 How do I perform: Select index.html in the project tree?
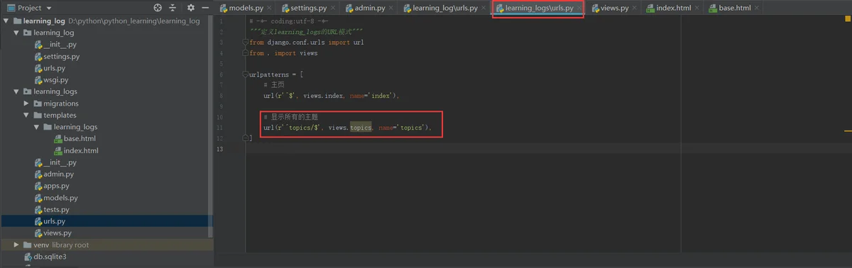click(x=75, y=150)
